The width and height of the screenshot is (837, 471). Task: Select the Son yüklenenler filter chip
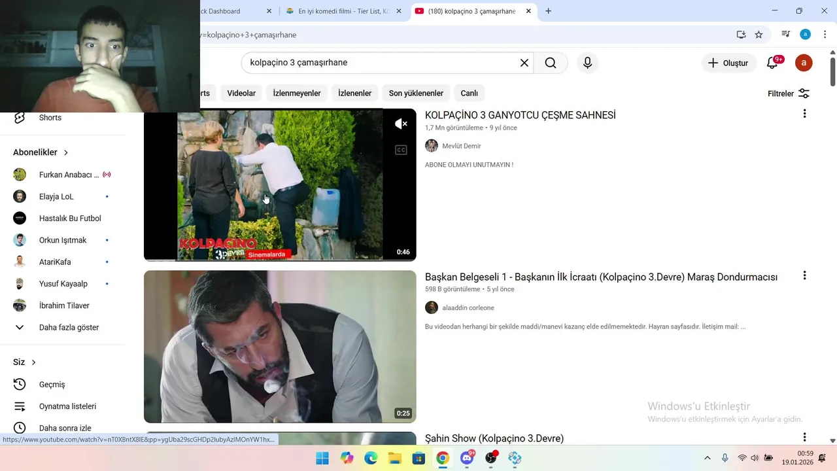pyautogui.click(x=416, y=93)
